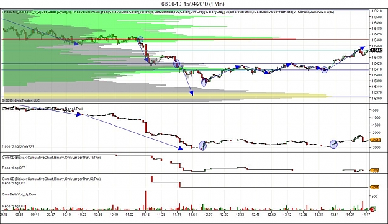
Task: Click the 11:54 time axis label
Action: (x=193, y=215)
